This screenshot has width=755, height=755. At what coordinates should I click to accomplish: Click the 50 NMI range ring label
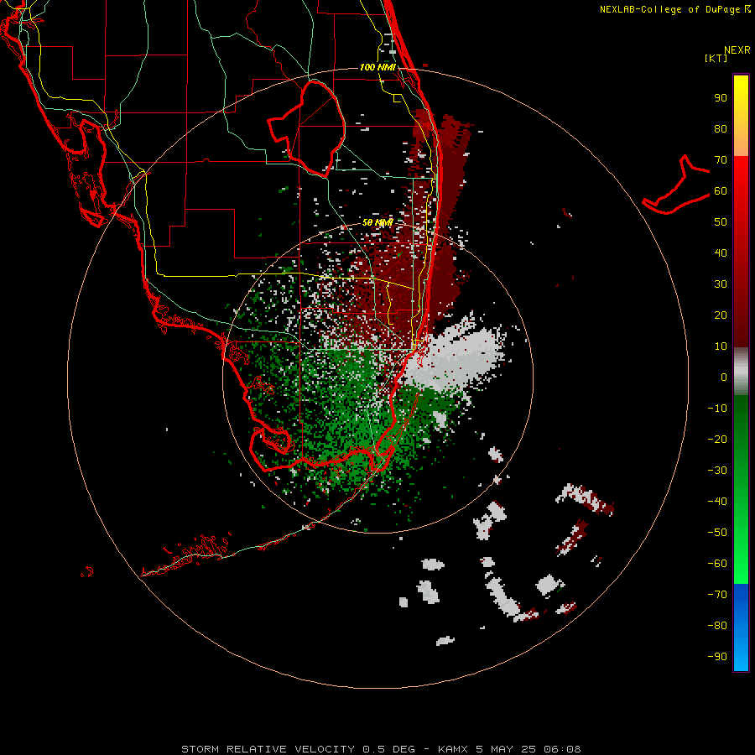point(377,223)
